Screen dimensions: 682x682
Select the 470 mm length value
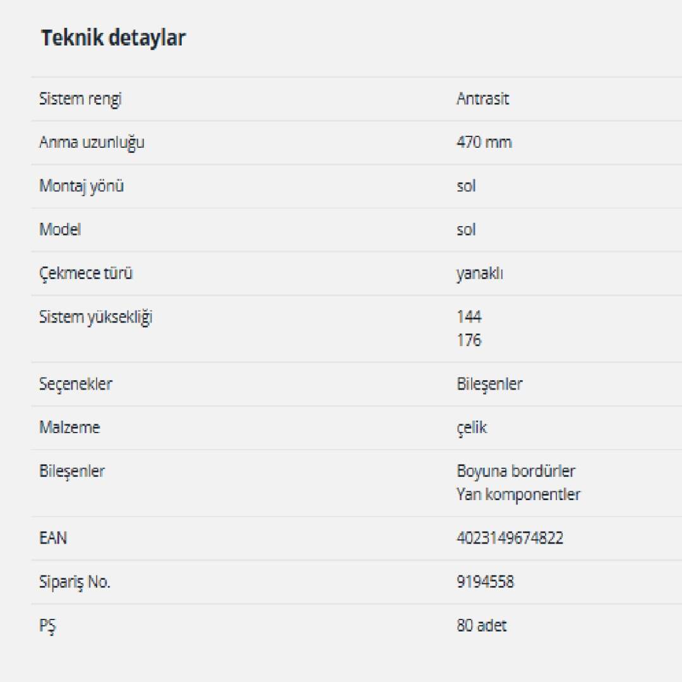(x=484, y=143)
